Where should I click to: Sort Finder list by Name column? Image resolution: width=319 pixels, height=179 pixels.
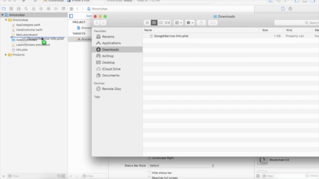(201, 30)
